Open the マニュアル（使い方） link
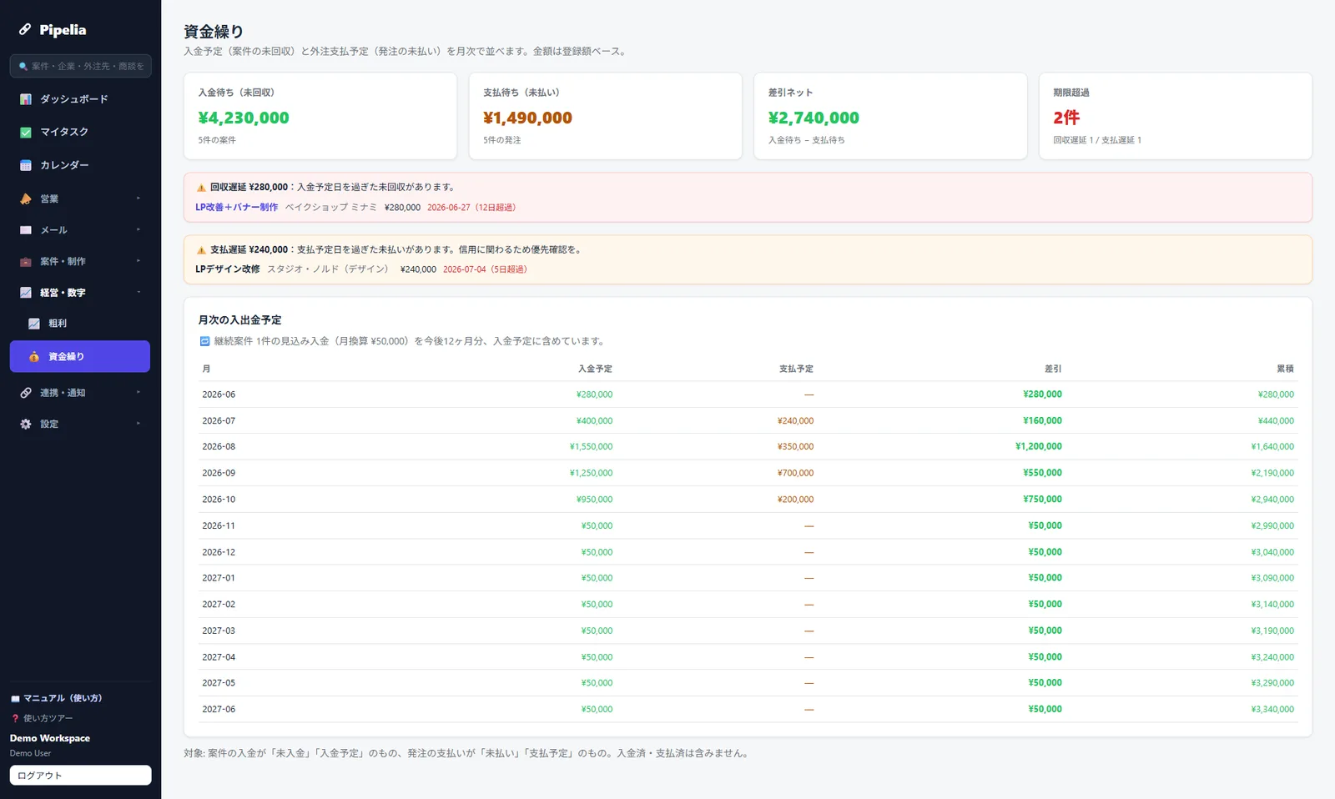This screenshot has width=1335, height=799. click(56, 698)
